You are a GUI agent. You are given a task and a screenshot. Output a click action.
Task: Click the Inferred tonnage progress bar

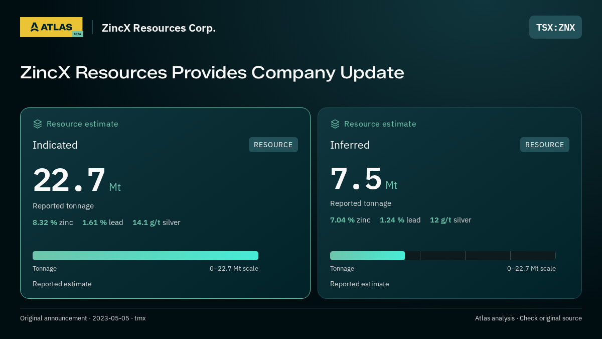click(443, 256)
